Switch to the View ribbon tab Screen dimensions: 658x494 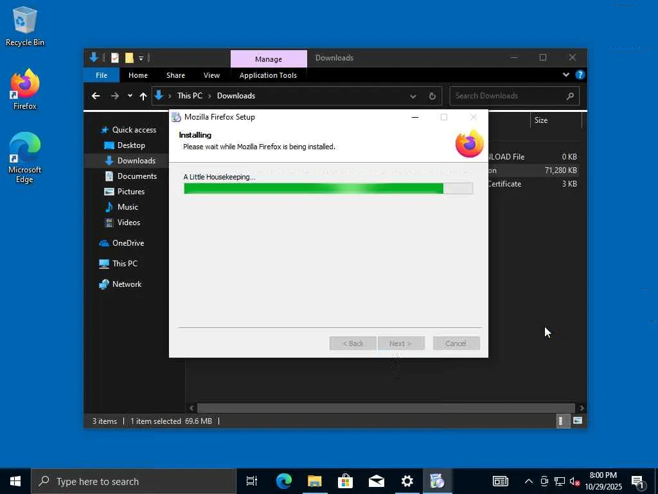coord(211,75)
